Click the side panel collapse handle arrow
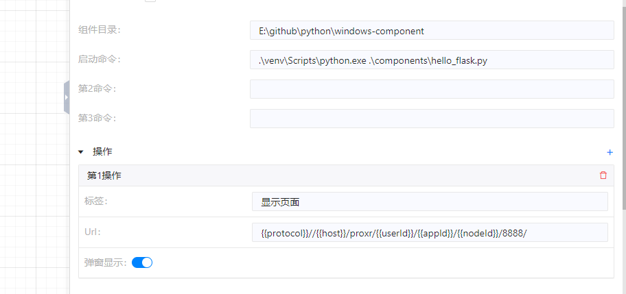Image resolution: width=626 pixels, height=294 pixels. point(67,97)
